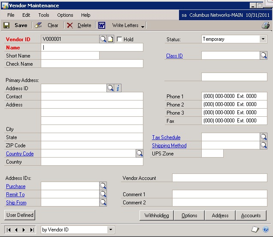Click into the Check Name field
This screenshot has width=273, height=237.
[x=92, y=64]
